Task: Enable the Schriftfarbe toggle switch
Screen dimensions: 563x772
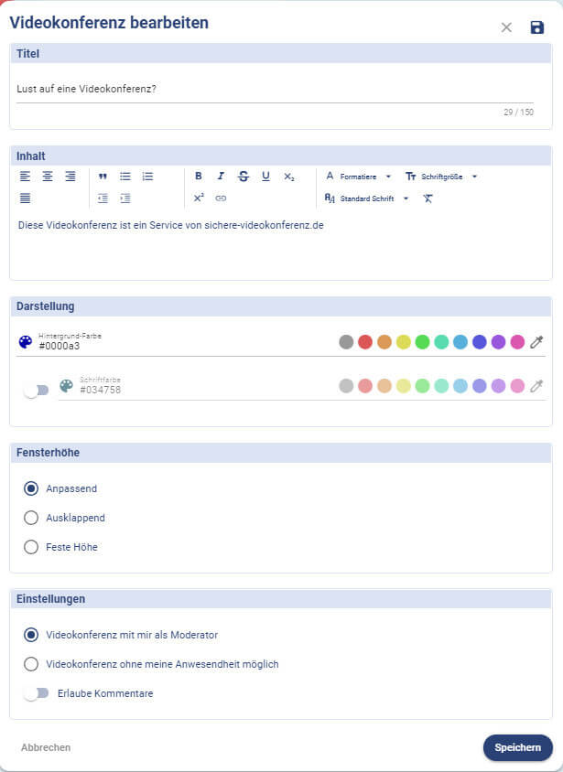Action: pyautogui.click(x=37, y=391)
